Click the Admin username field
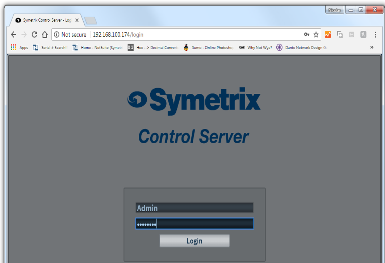The height and width of the screenshot is (263, 385). pos(194,208)
